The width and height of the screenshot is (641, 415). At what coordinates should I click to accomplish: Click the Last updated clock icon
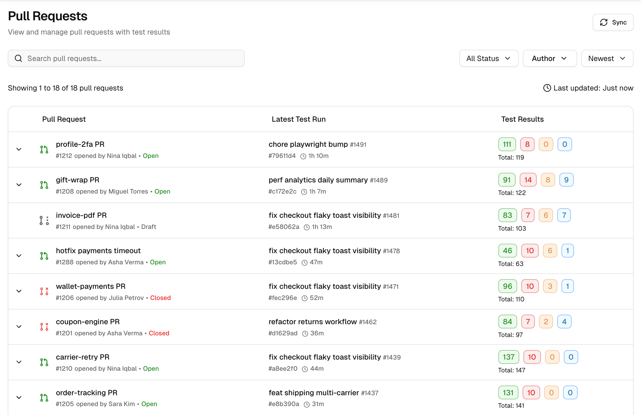coord(547,88)
